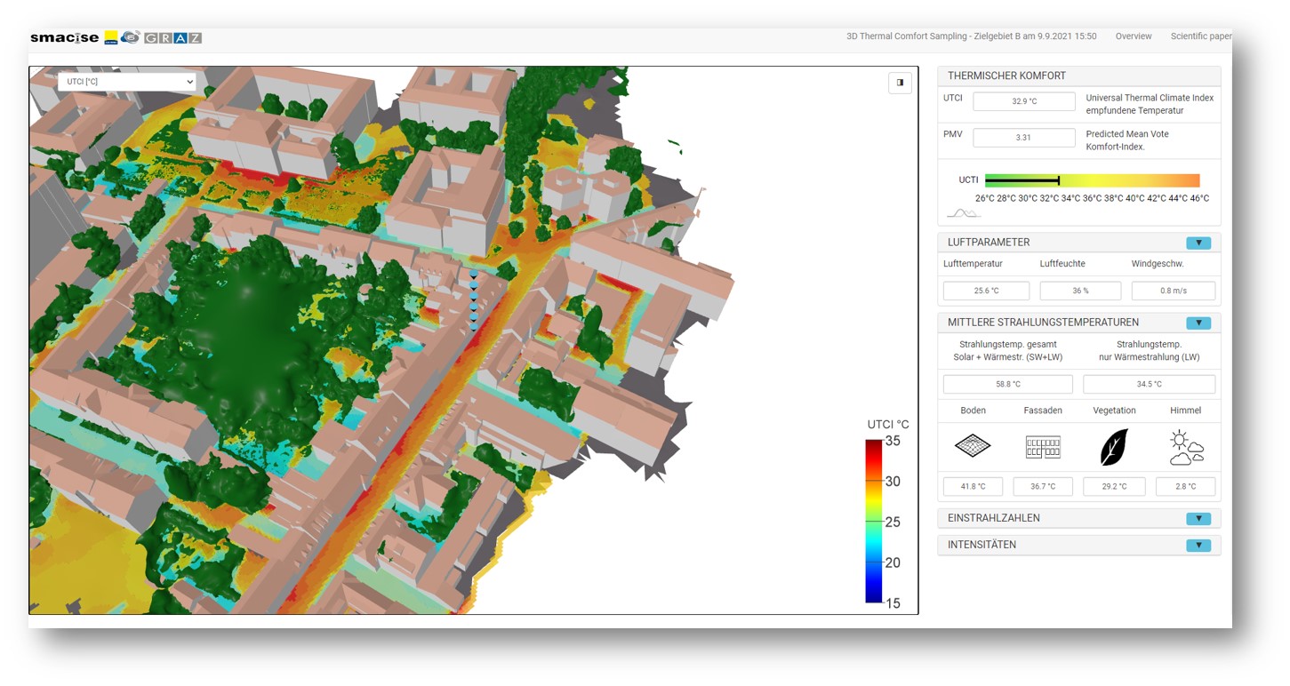Click the Fassaden building facade icon
1290x686 pixels.
pos(1043,447)
